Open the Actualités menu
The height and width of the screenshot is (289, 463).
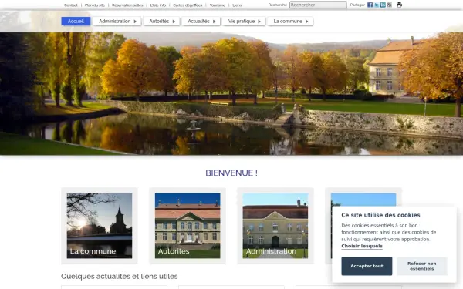201,22
